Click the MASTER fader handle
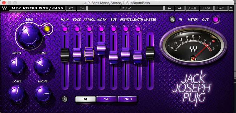 tap(150, 53)
